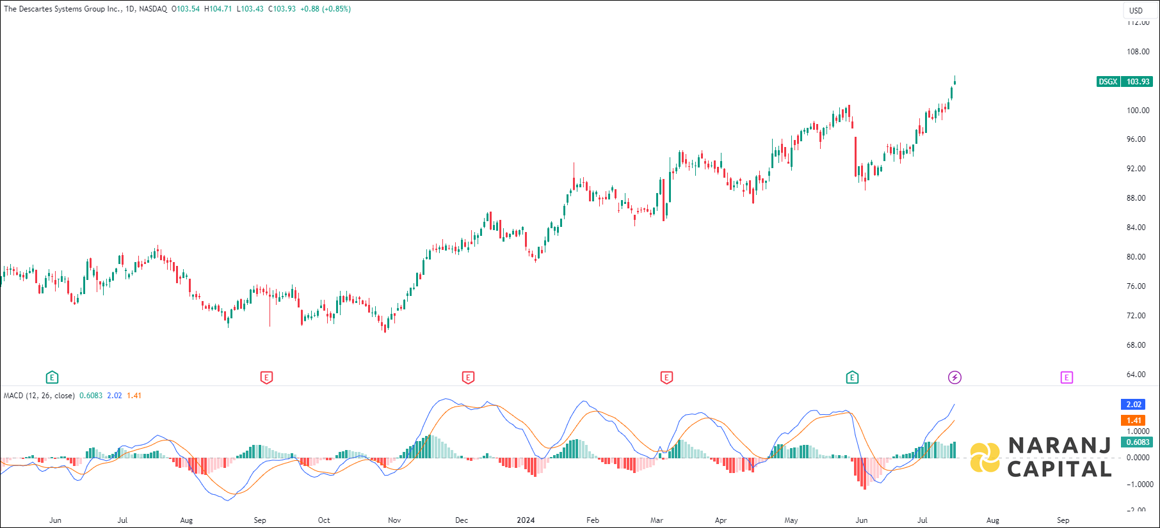Click the green 0.6083 histogram value label

click(1137, 442)
